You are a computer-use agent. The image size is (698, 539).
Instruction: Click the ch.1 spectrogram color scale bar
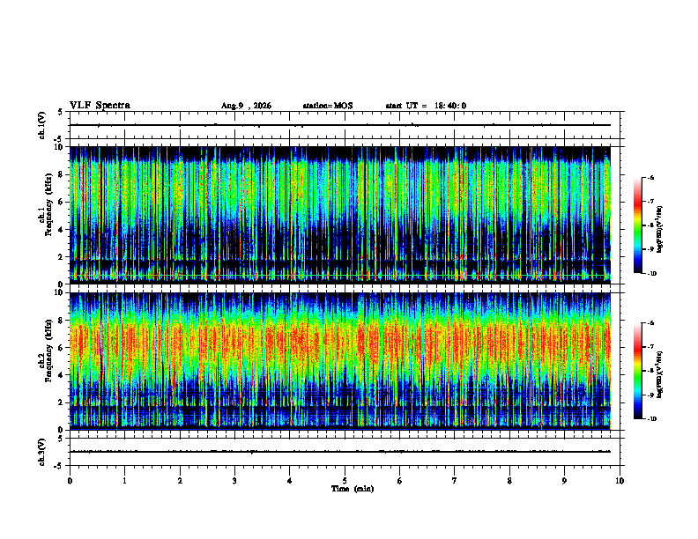pyautogui.click(x=637, y=225)
